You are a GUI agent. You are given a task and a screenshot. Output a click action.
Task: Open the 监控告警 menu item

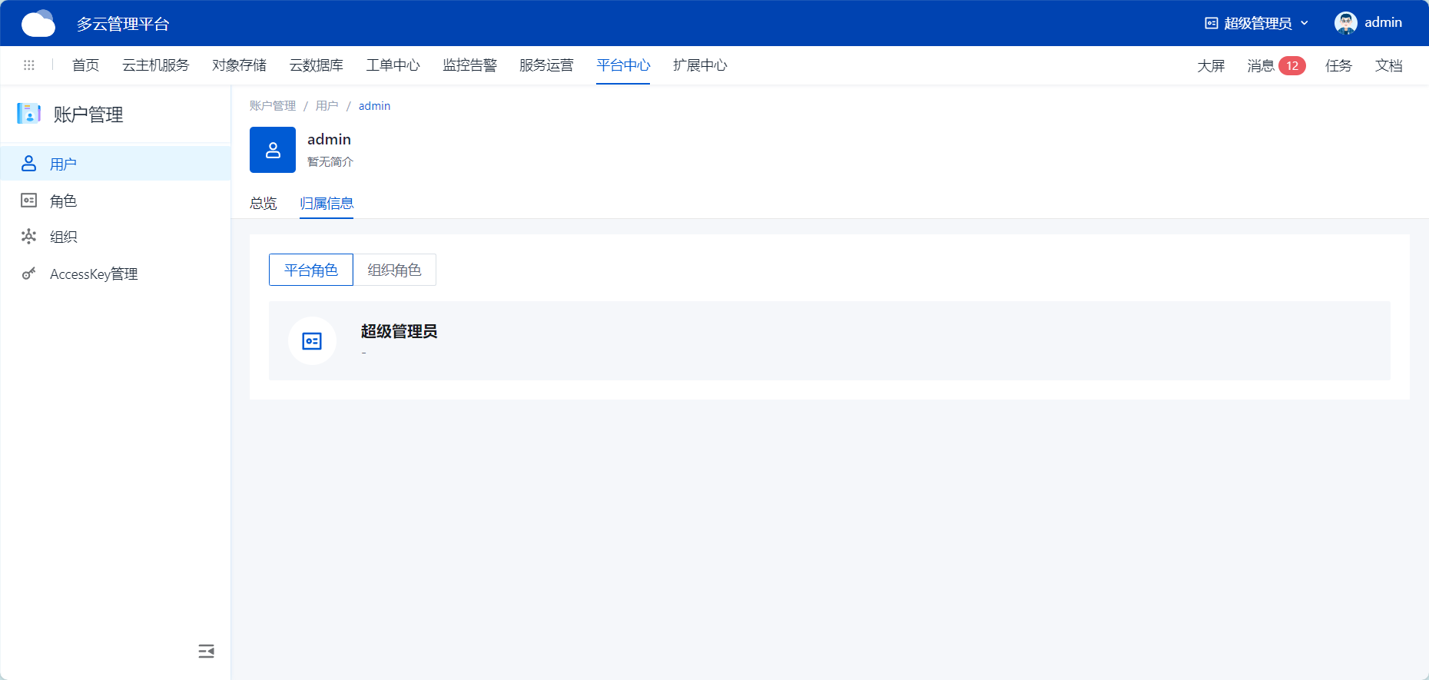coord(469,65)
